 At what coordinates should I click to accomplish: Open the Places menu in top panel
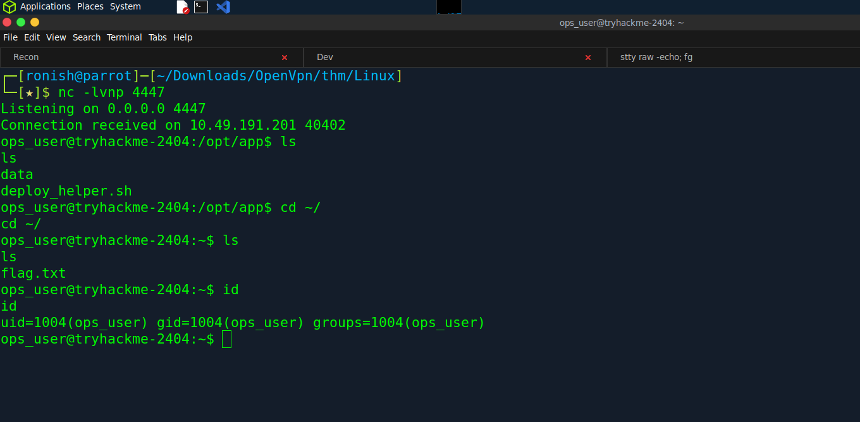90,6
